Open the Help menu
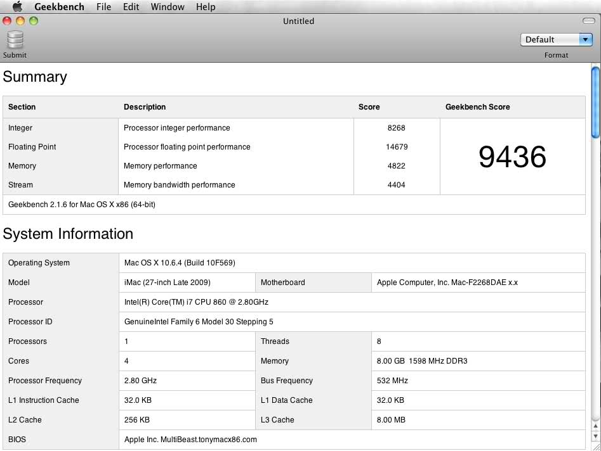 [x=206, y=6]
